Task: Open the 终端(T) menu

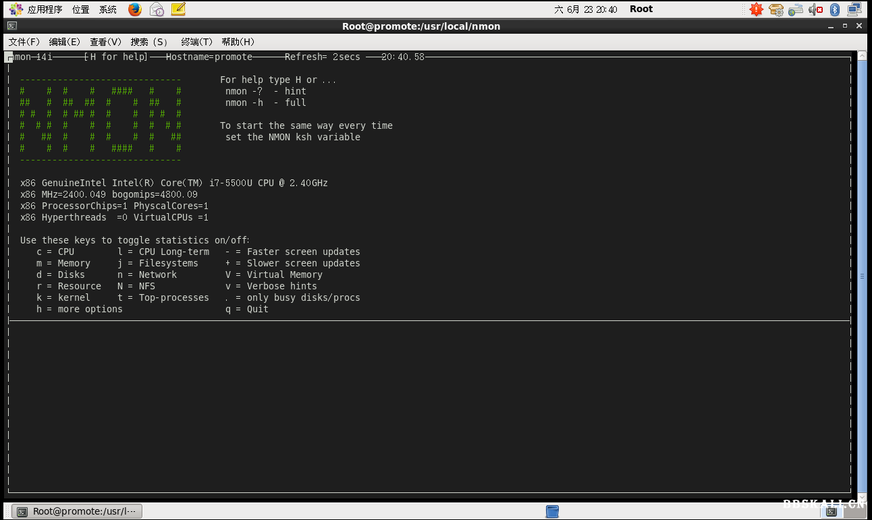Action: 196,41
